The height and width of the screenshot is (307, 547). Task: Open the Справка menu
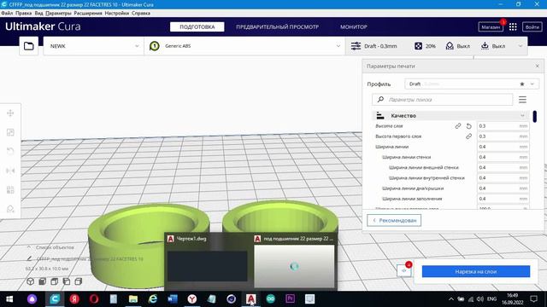coord(141,14)
